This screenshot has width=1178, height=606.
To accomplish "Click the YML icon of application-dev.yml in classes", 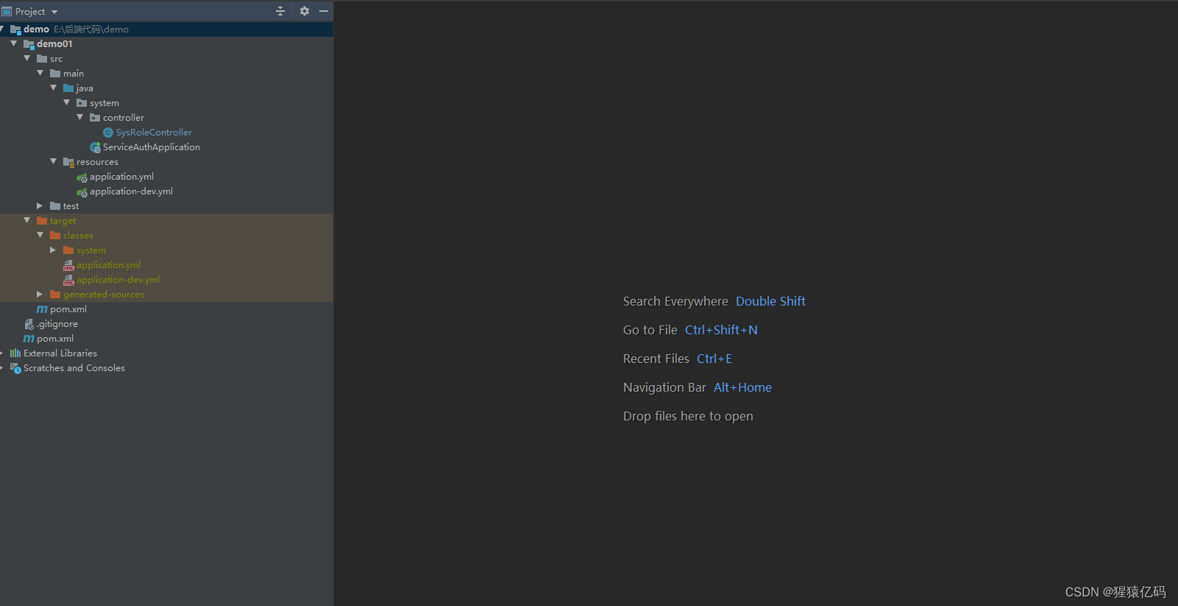I will pyautogui.click(x=68, y=280).
